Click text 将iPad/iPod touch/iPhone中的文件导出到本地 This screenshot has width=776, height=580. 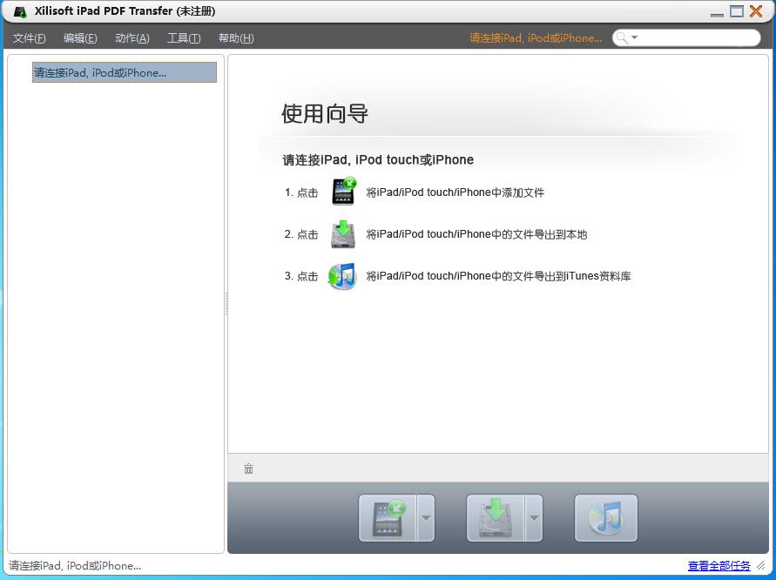point(476,234)
